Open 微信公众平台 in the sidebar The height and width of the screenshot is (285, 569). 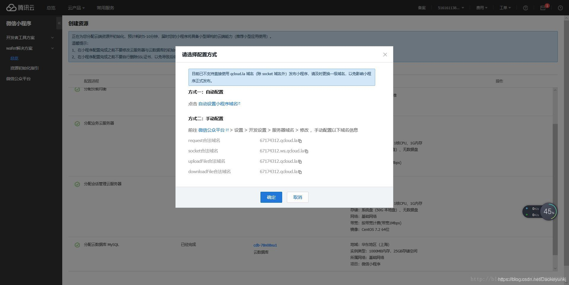[x=18, y=79]
